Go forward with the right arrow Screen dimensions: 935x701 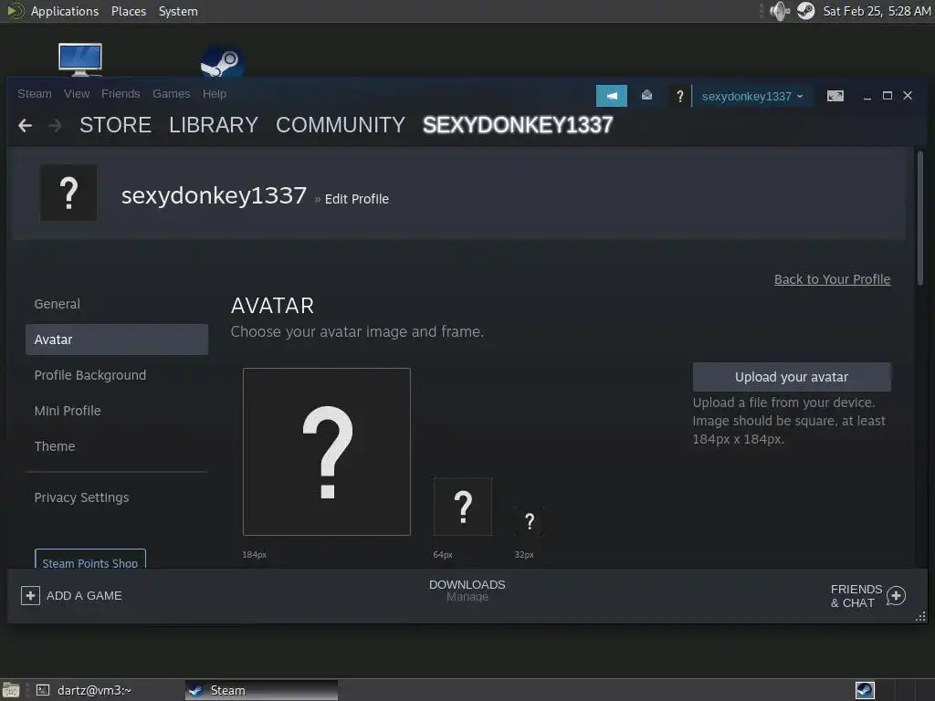pyautogui.click(x=55, y=126)
